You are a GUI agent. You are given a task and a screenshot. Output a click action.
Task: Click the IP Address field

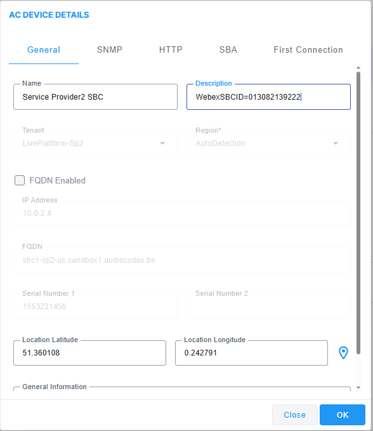click(182, 213)
